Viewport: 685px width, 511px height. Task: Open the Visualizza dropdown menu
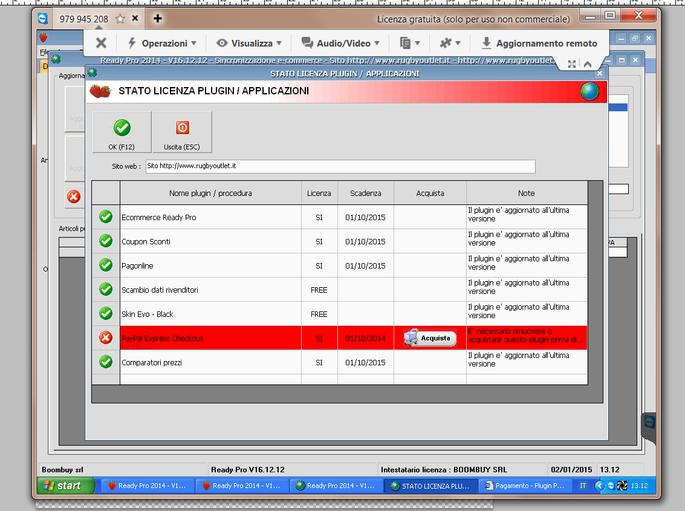[249, 44]
